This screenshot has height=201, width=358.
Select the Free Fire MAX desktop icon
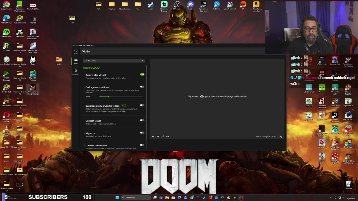pos(348,116)
